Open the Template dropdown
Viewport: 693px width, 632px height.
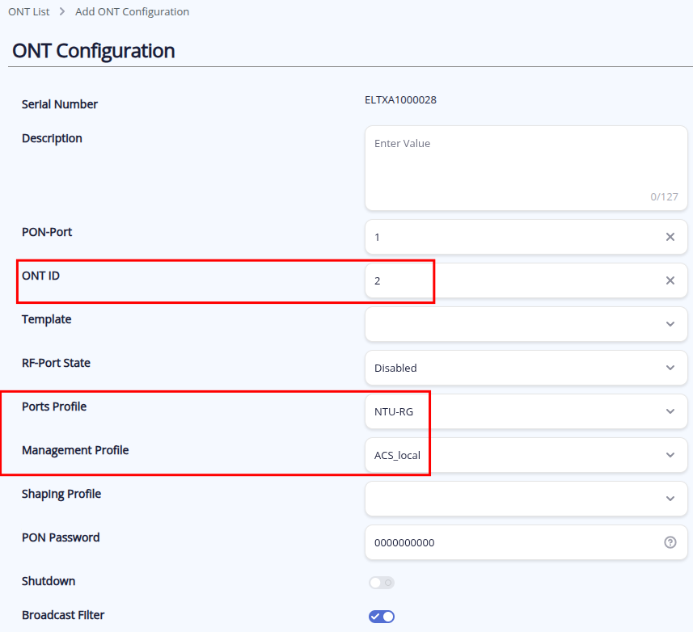click(526, 324)
